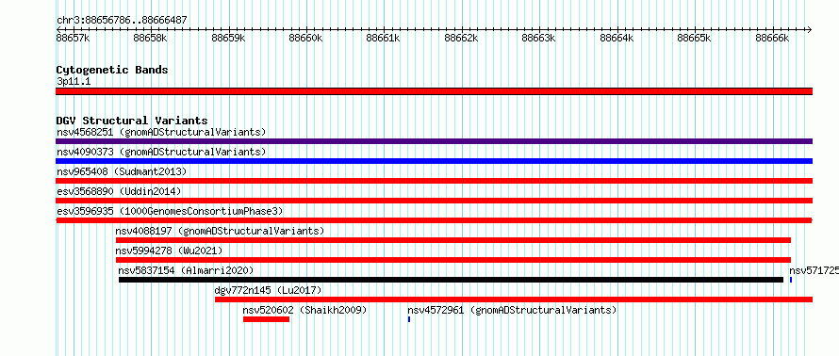Select the Cytogenetic Bands track title
The width and height of the screenshot is (839, 356).
pos(112,70)
